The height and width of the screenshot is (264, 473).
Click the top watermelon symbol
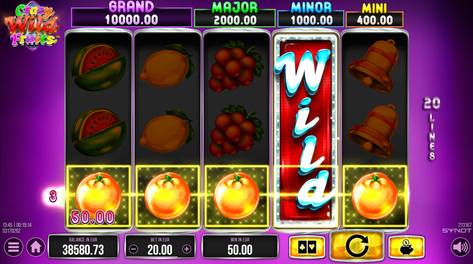pyautogui.click(x=99, y=67)
